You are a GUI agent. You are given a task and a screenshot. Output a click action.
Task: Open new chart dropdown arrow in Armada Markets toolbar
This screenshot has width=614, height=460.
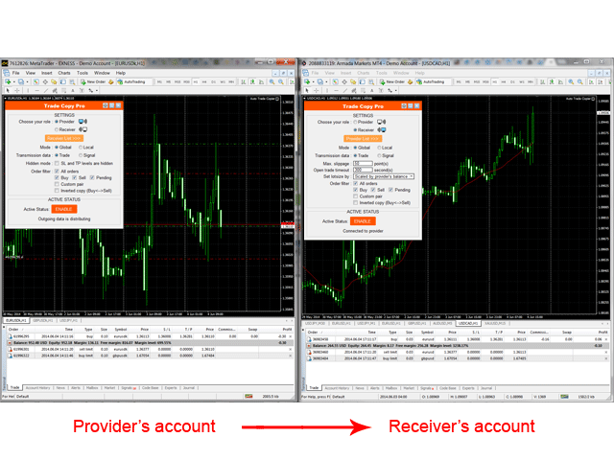point(313,81)
